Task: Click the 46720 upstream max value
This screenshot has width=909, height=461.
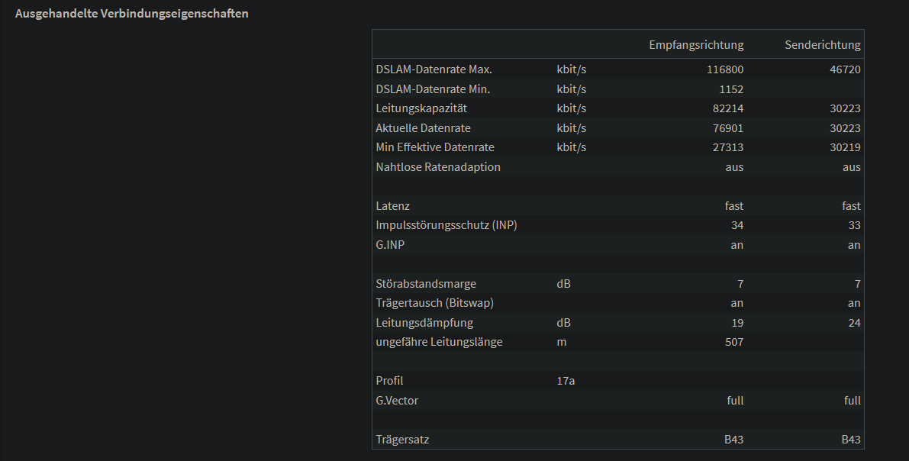Action: [845, 69]
